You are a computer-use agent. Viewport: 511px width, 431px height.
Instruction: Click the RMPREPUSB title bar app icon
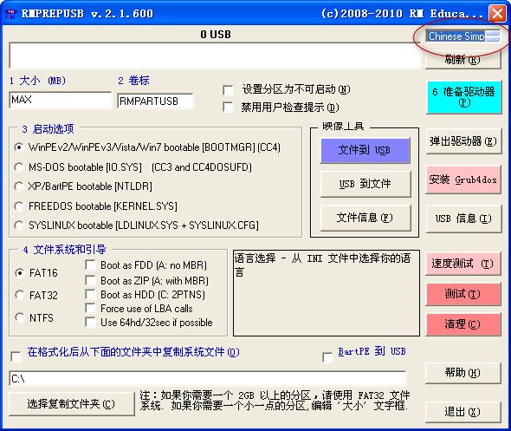tap(11, 13)
